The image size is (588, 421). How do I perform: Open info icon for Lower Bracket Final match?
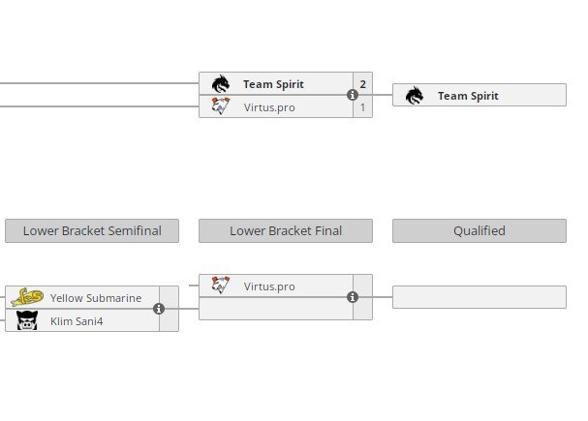pos(353,297)
